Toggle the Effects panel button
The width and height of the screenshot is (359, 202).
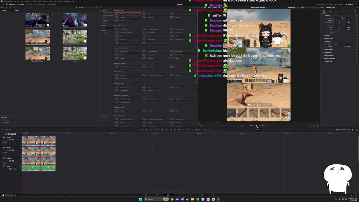(x=20, y=4)
